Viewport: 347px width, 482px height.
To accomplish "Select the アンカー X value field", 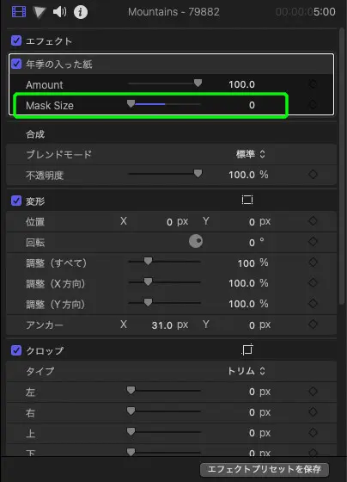I will coord(162,325).
